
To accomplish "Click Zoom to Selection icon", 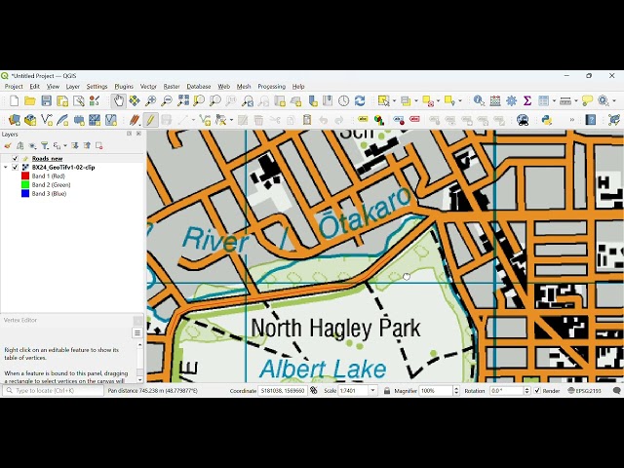I will tap(199, 101).
